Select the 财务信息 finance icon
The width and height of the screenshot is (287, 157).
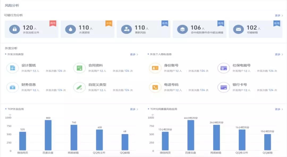(12, 87)
